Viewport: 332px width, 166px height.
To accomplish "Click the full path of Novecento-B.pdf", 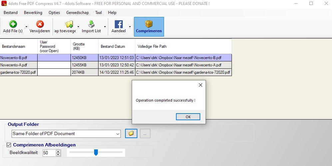I will pyautogui.click(x=183, y=58).
